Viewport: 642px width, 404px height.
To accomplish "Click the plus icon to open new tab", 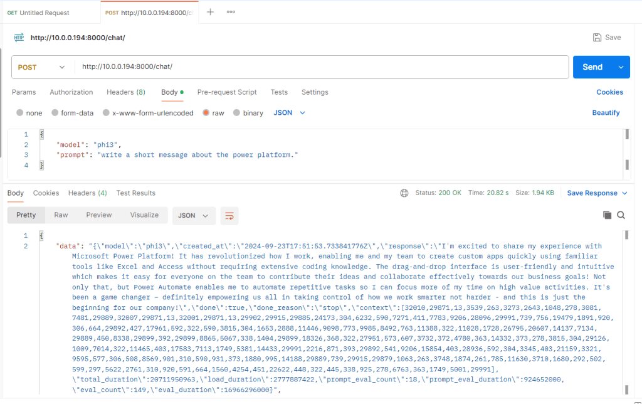I will (210, 12).
